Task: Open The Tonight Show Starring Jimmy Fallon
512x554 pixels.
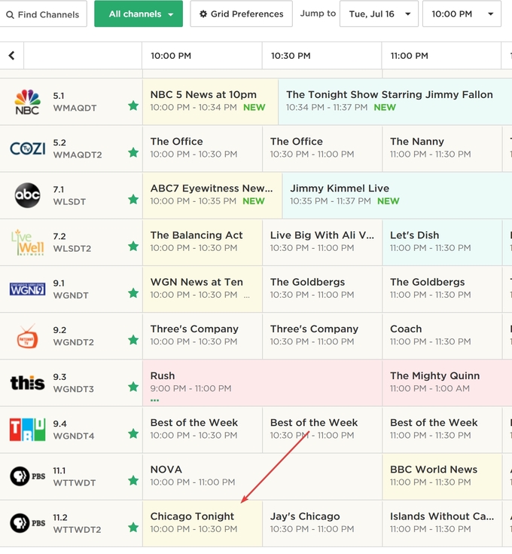Action: pyautogui.click(x=395, y=102)
